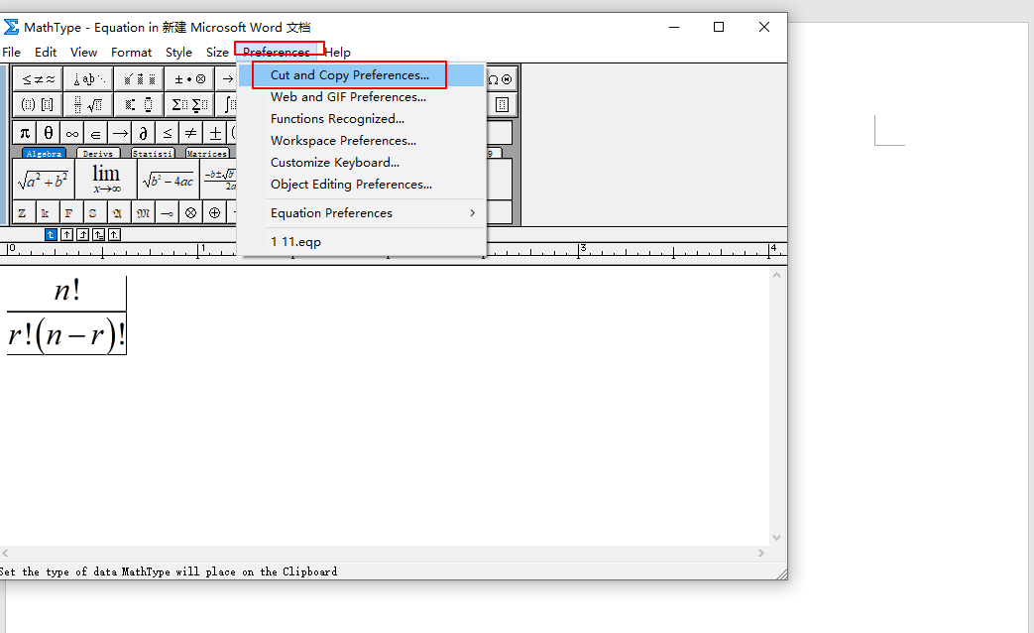Open the integral templates palette

tap(230, 103)
